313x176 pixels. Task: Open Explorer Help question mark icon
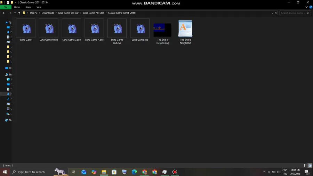click(x=311, y=7)
